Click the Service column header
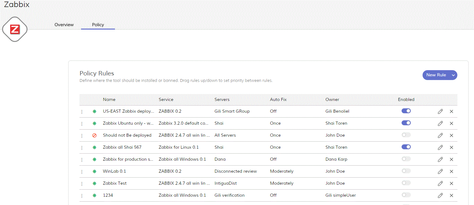Screen dimensions: 474x205 166,99
